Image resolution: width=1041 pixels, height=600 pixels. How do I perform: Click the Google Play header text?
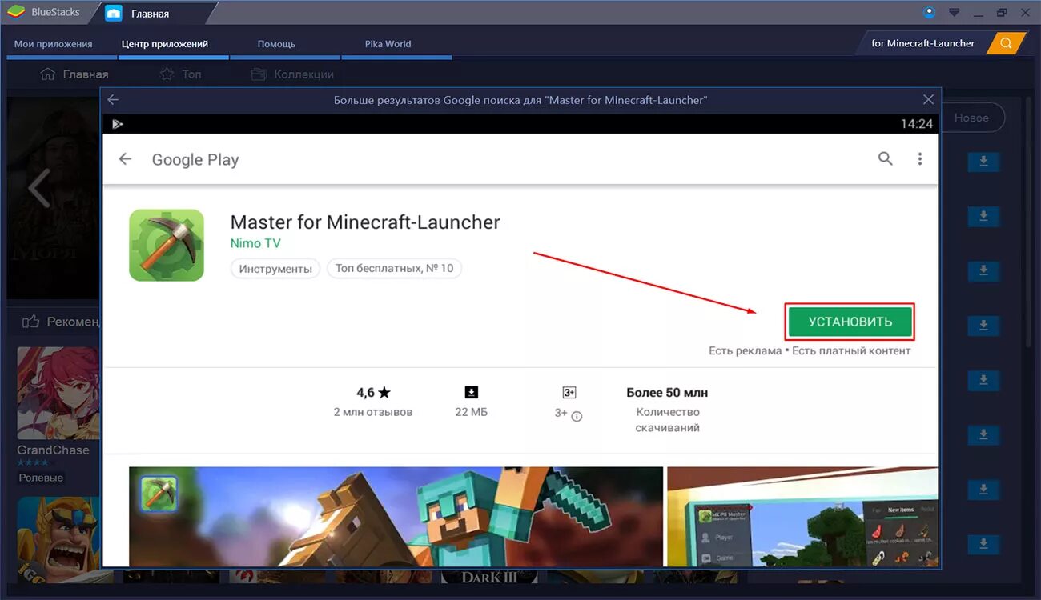(195, 159)
